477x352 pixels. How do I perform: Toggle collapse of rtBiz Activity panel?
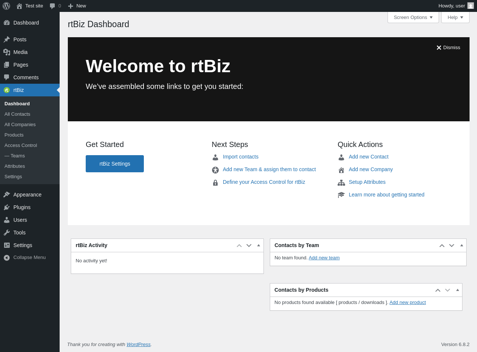(259, 245)
